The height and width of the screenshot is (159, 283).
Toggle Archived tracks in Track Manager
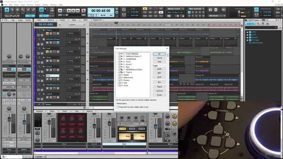click(x=159, y=91)
